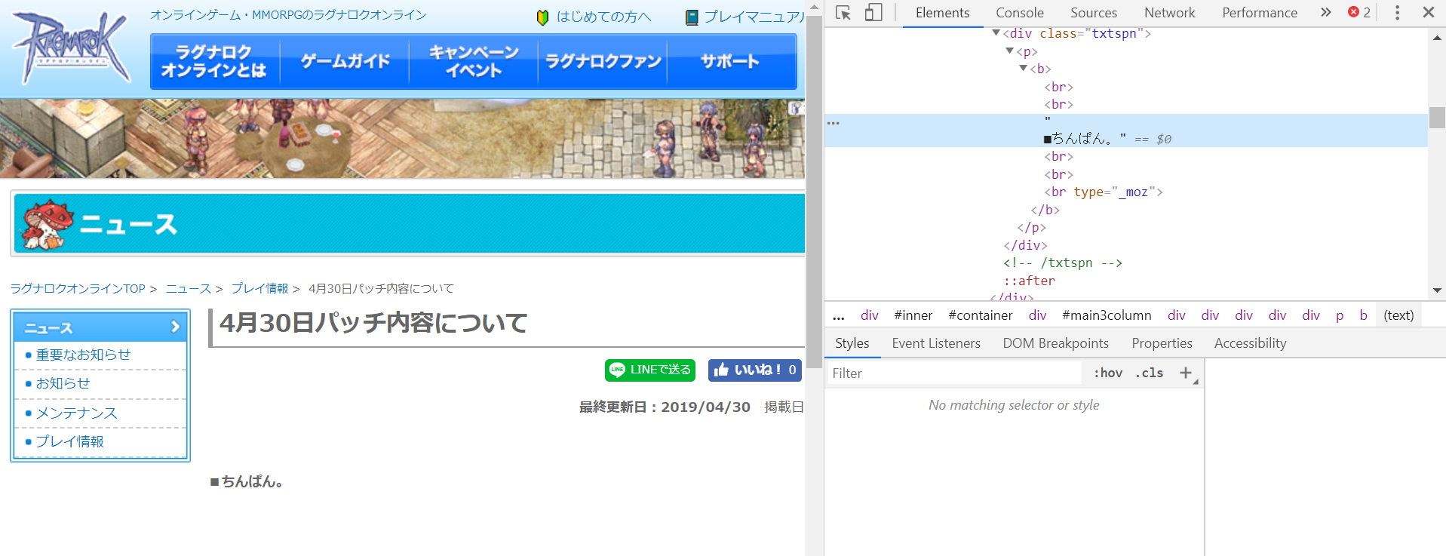Open 重要なお知らせ sidebar link
The image size is (1446, 556).
[83, 355]
